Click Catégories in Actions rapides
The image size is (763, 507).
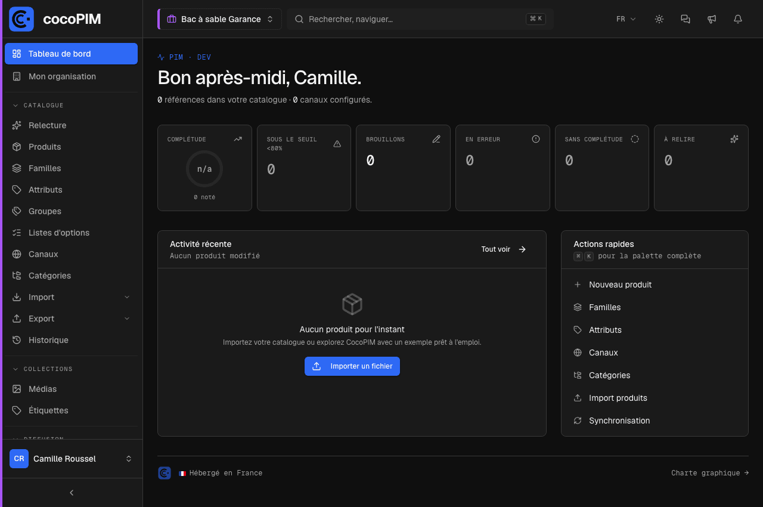point(655,375)
